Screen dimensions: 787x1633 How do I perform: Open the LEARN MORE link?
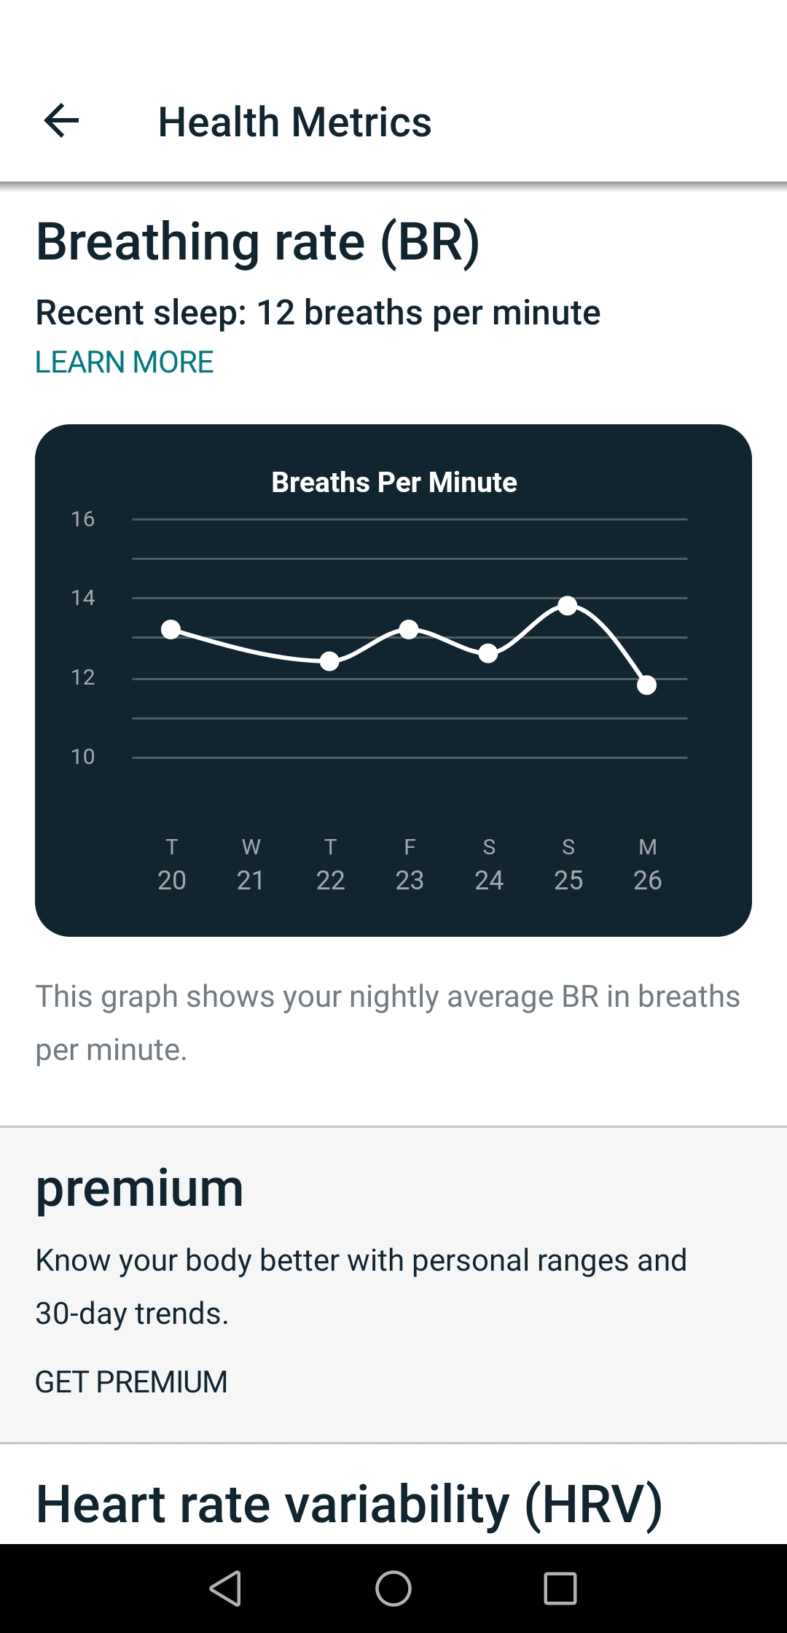coord(125,362)
